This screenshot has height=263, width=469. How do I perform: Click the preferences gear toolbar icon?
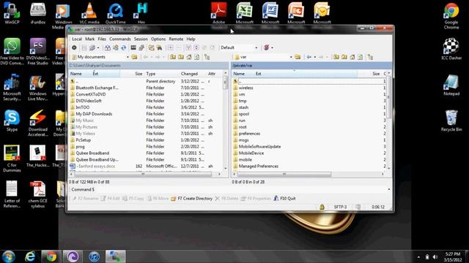(74, 47)
